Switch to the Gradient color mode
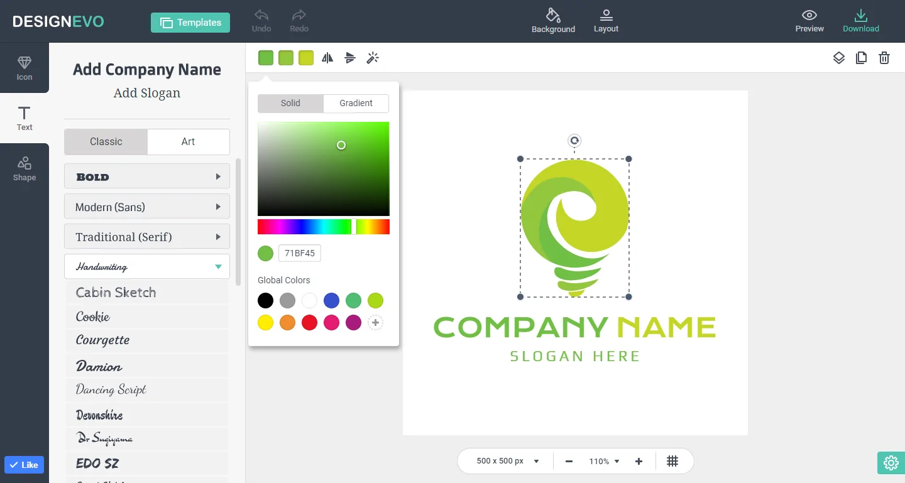 [356, 103]
